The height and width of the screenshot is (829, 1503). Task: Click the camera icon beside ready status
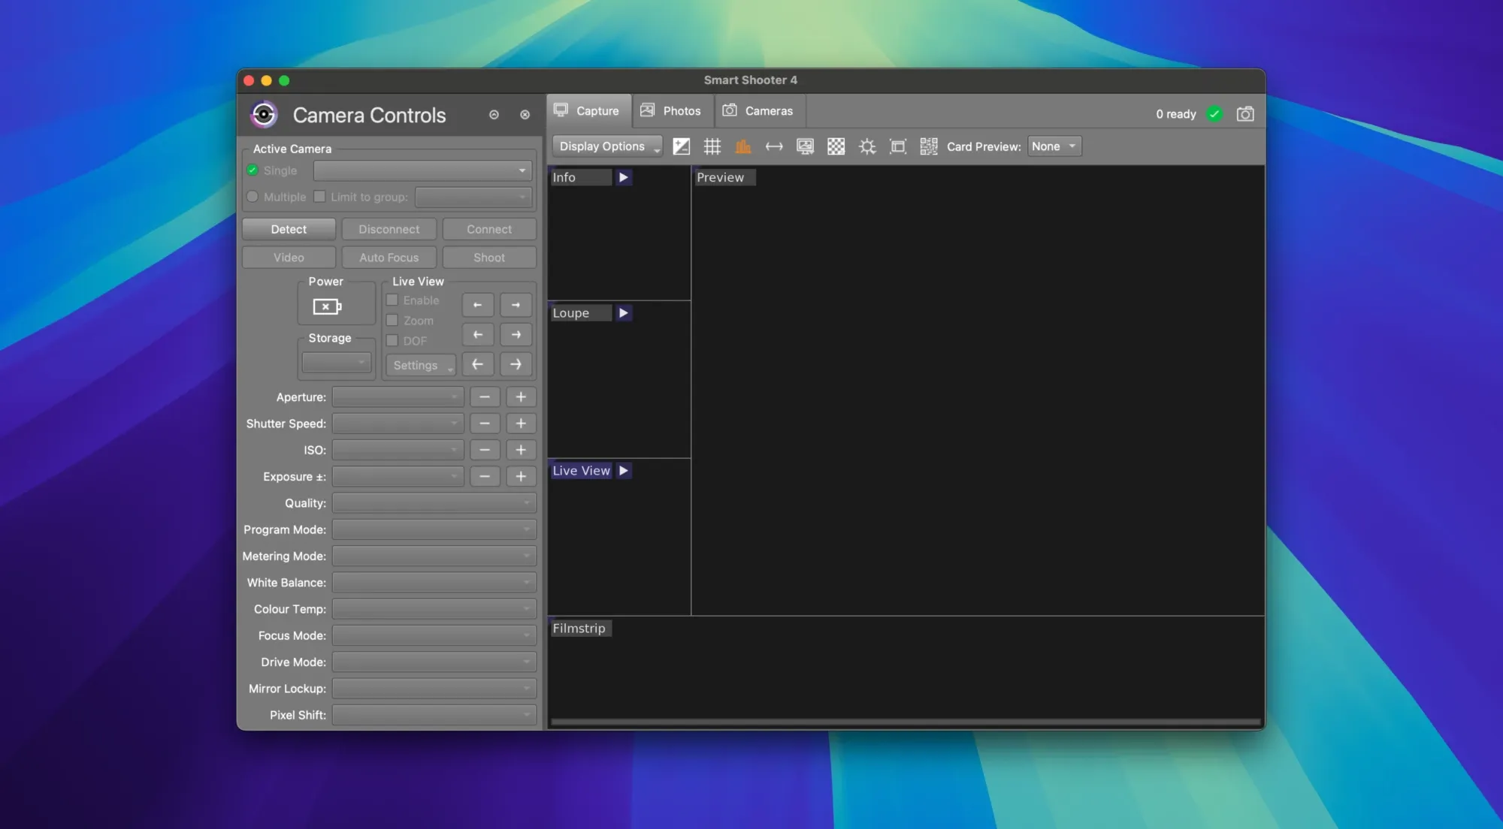point(1244,114)
